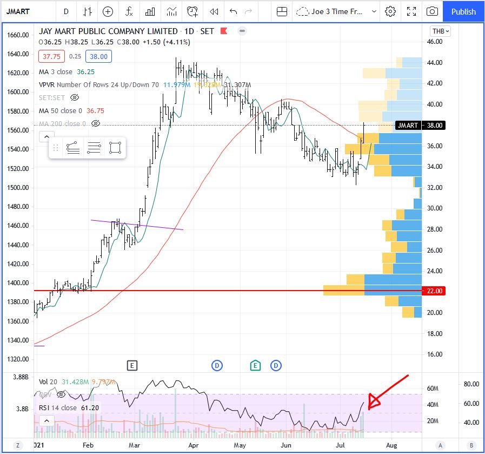Select the VPVR indicator legend

coord(145,84)
